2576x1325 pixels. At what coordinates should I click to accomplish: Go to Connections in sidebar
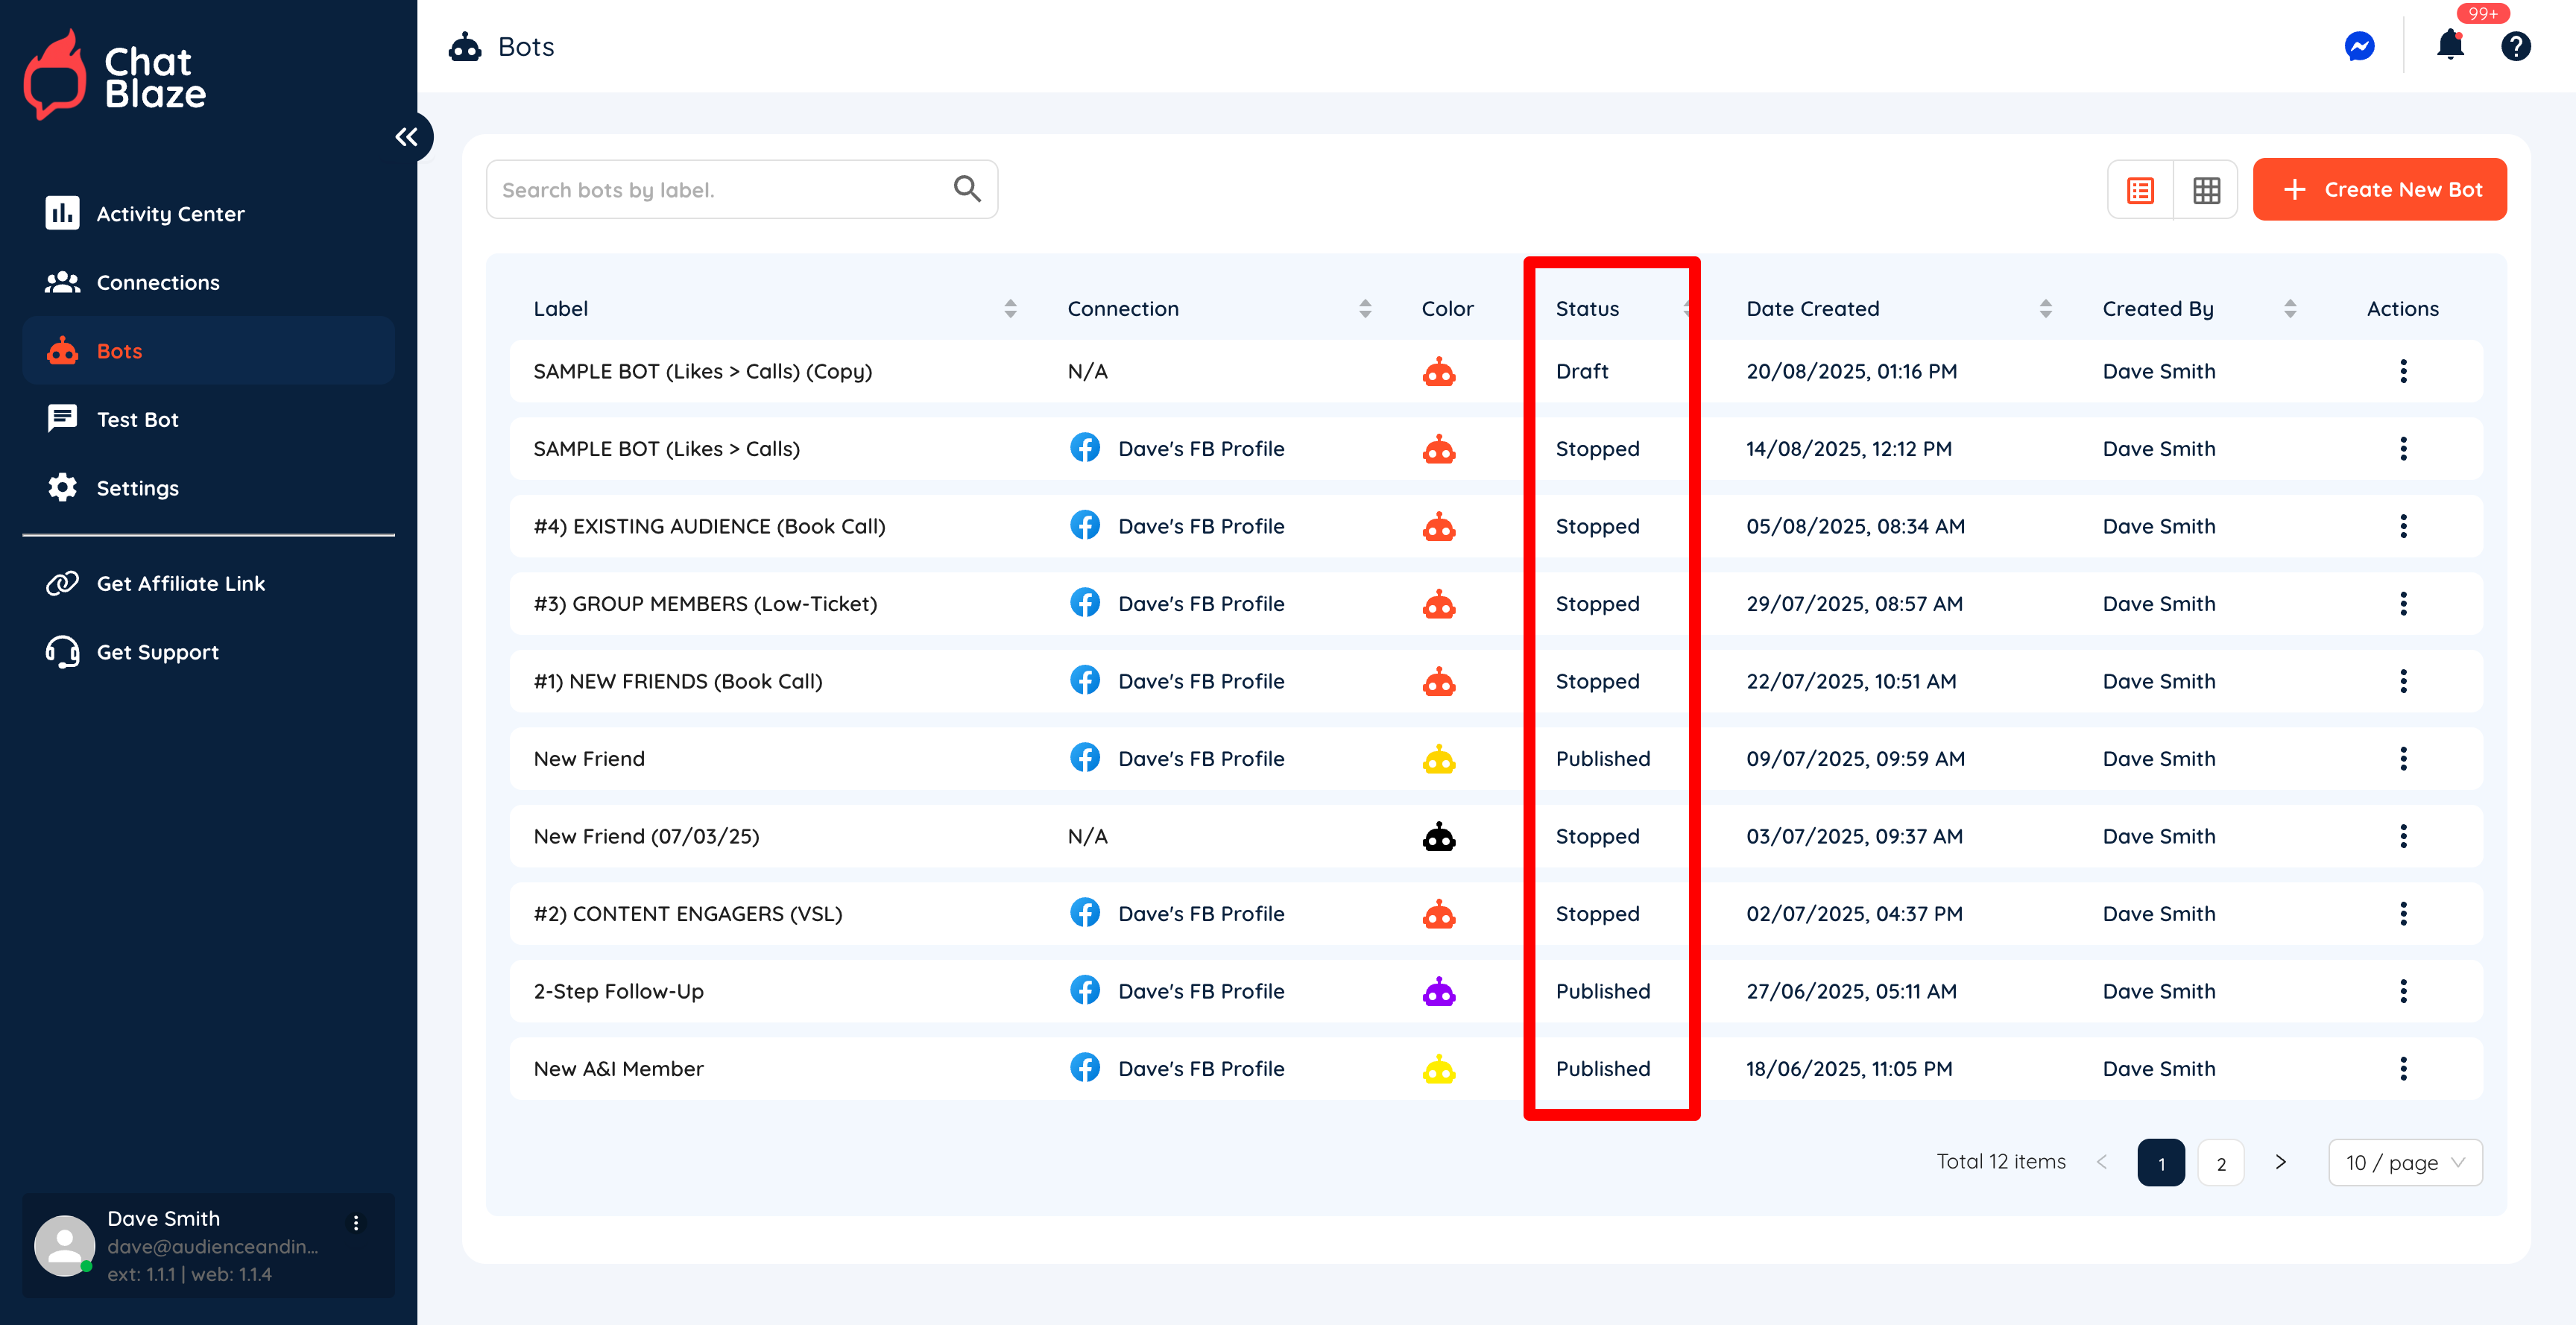[157, 283]
